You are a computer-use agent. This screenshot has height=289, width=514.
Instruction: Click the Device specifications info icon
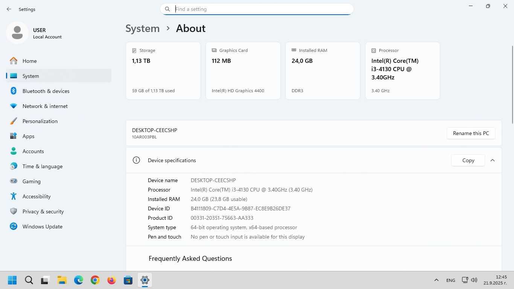click(x=136, y=160)
